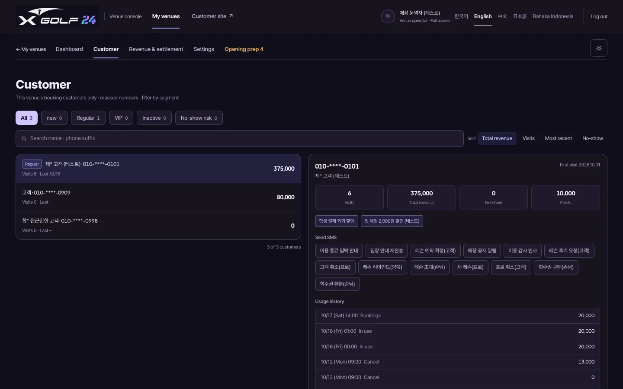Click 첫 체험 2,000원 할인 coupon tag
The height and width of the screenshot is (389, 623).
point(392,221)
